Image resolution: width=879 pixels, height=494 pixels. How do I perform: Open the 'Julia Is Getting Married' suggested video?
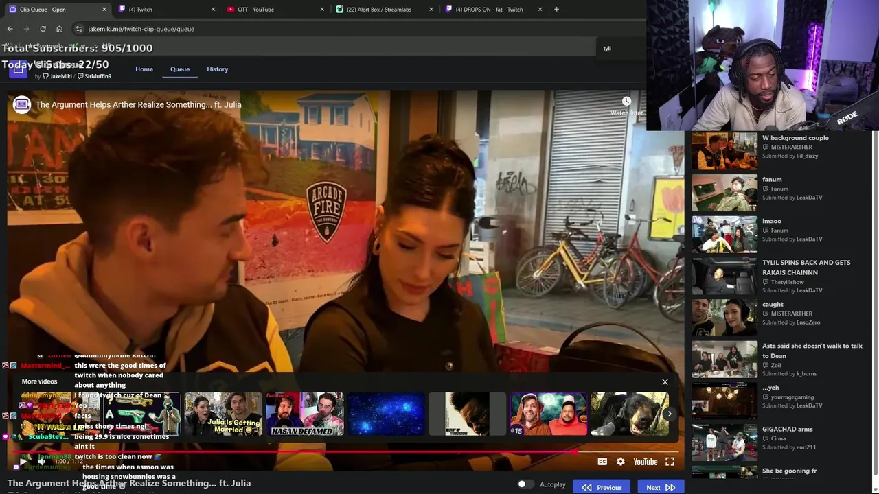(222, 414)
